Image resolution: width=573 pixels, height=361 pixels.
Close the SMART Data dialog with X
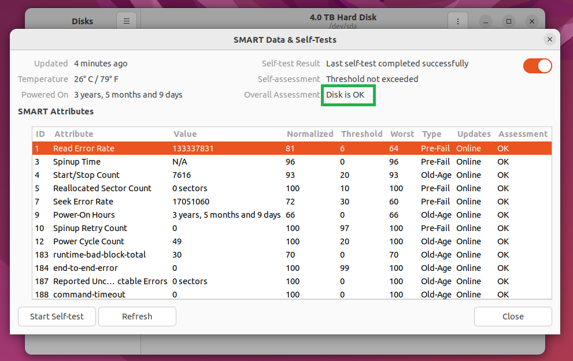click(550, 39)
